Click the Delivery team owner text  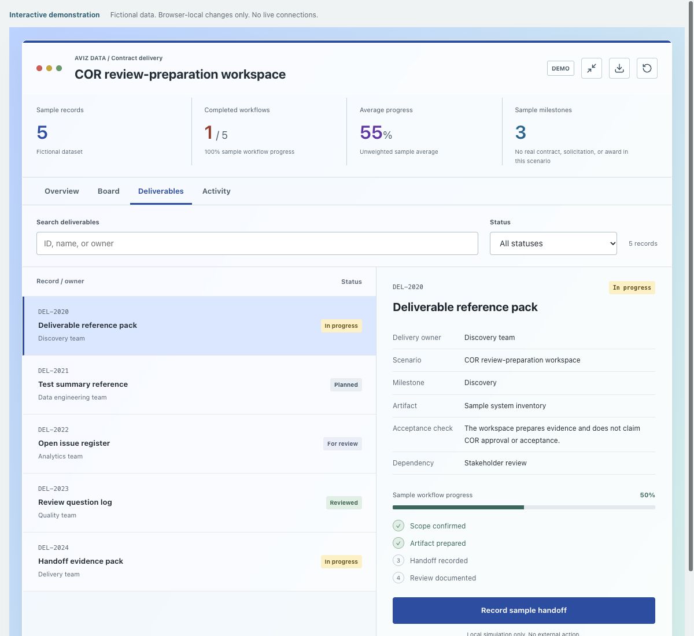[59, 574]
